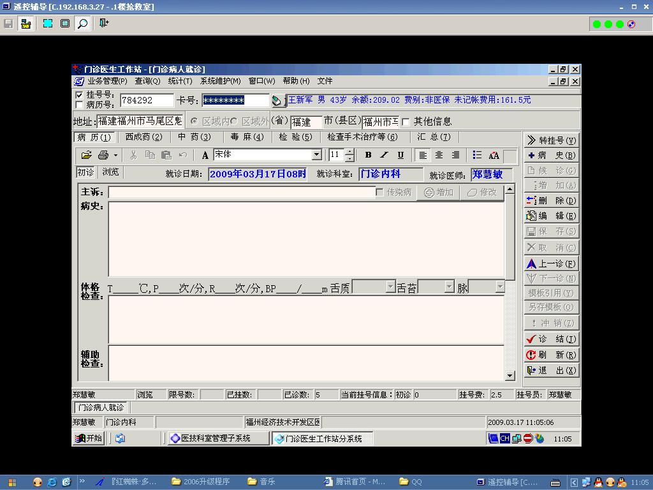Expand the 舌苔 dropdown list
Image resolution: width=653 pixels, height=490 pixels.
click(x=449, y=288)
